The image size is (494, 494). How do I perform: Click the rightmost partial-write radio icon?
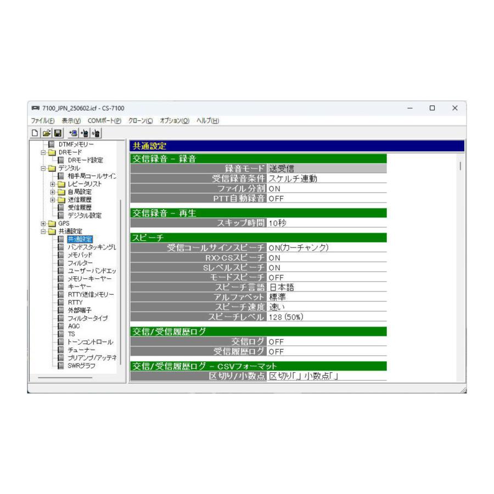click(x=96, y=133)
